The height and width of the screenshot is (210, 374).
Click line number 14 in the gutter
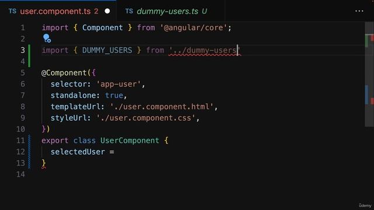[20, 174]
